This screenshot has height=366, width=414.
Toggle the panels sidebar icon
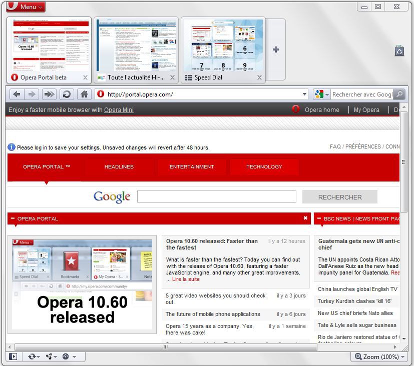[x=13, y=356]
